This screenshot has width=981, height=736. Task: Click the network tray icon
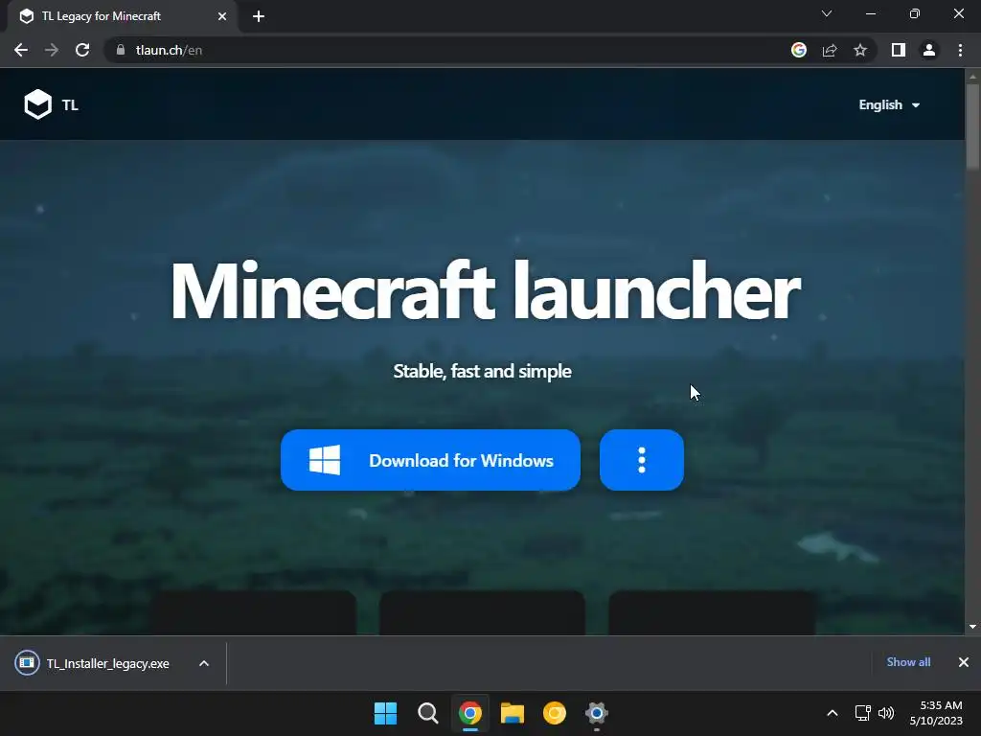[x=863, y=713]
